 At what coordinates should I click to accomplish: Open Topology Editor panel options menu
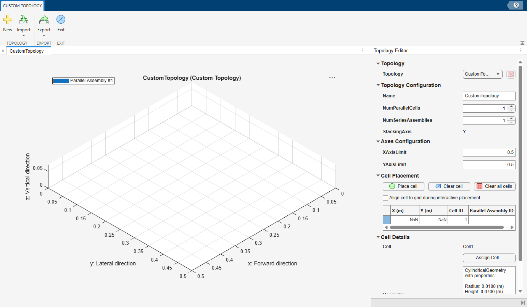[x=520, y=50]
